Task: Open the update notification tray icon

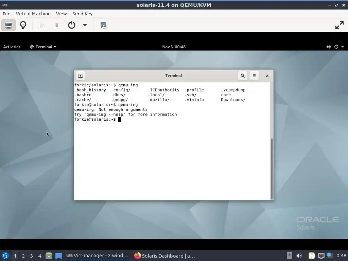Action: click(x=330, y=255)
